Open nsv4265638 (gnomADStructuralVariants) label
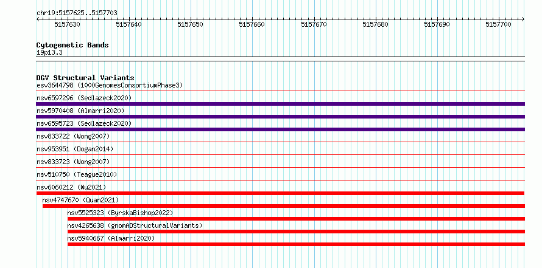Screen dimensions: 542x268 135,225
